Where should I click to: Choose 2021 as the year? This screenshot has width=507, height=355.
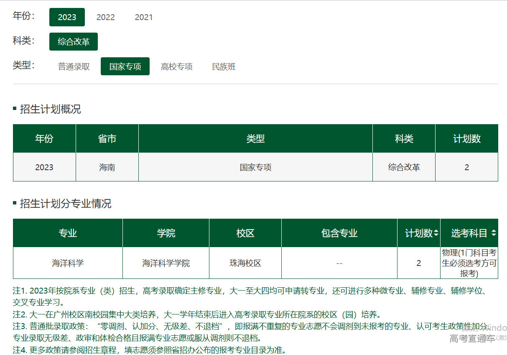tap(144, 17)
